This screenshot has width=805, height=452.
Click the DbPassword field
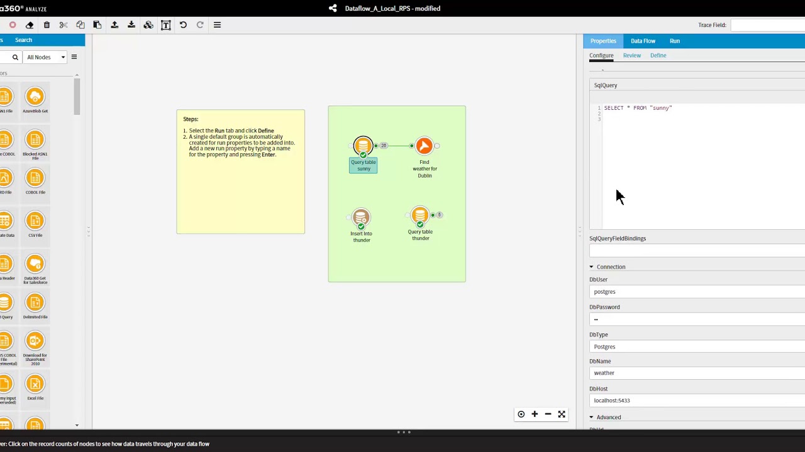point(697,320)
